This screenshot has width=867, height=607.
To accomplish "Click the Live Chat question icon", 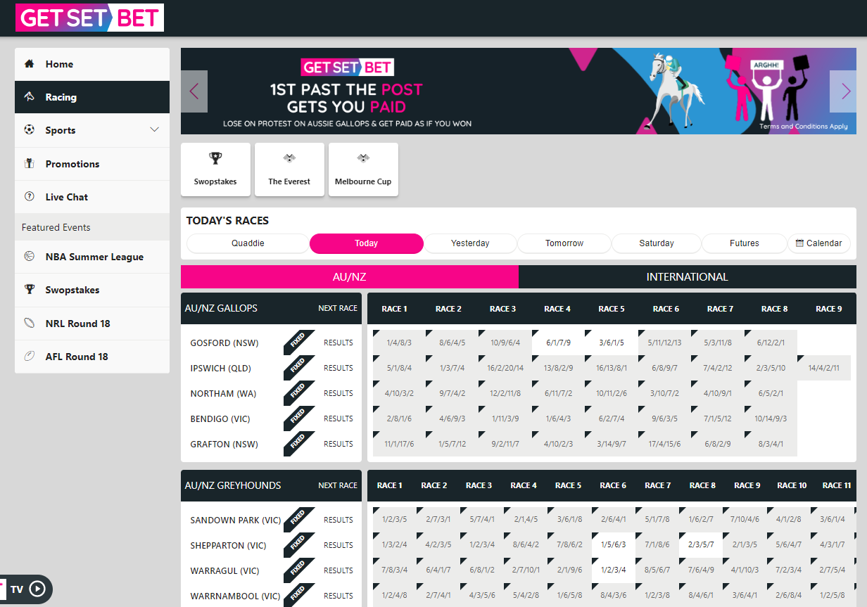I will (x=29, y=197).
